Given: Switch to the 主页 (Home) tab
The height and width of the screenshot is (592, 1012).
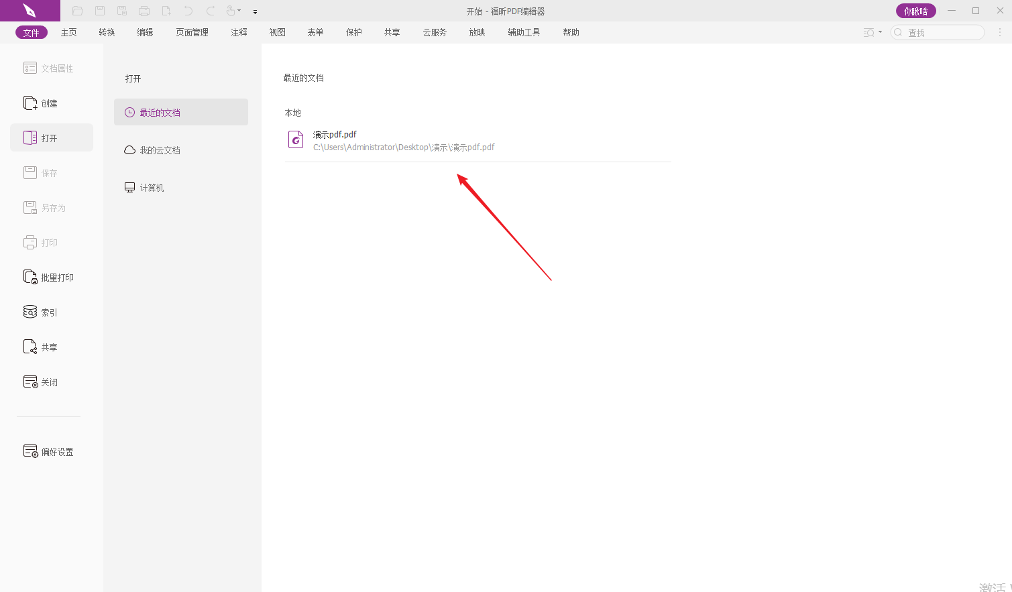Looking at the screenshot, I should (68, 32).
